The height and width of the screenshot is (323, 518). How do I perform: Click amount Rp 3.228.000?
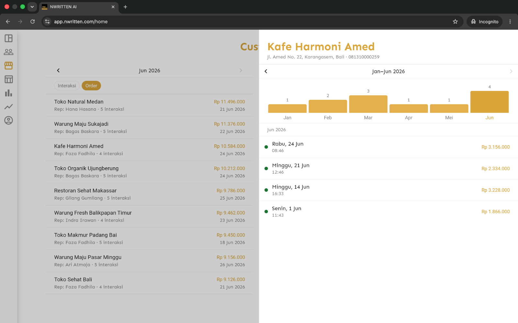[495, 190]
